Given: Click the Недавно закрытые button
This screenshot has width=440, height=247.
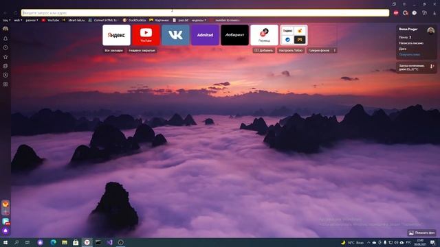Looking at the screenshot, I should tap(142, 50).
